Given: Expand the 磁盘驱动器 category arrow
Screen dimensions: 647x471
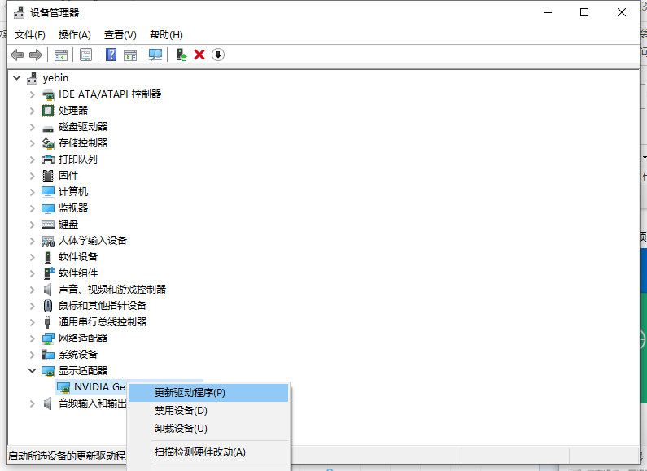Looking at the screenshot, I should pos(33,127).
